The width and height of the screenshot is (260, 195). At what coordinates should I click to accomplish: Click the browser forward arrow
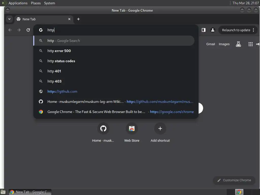click(19, 30)
